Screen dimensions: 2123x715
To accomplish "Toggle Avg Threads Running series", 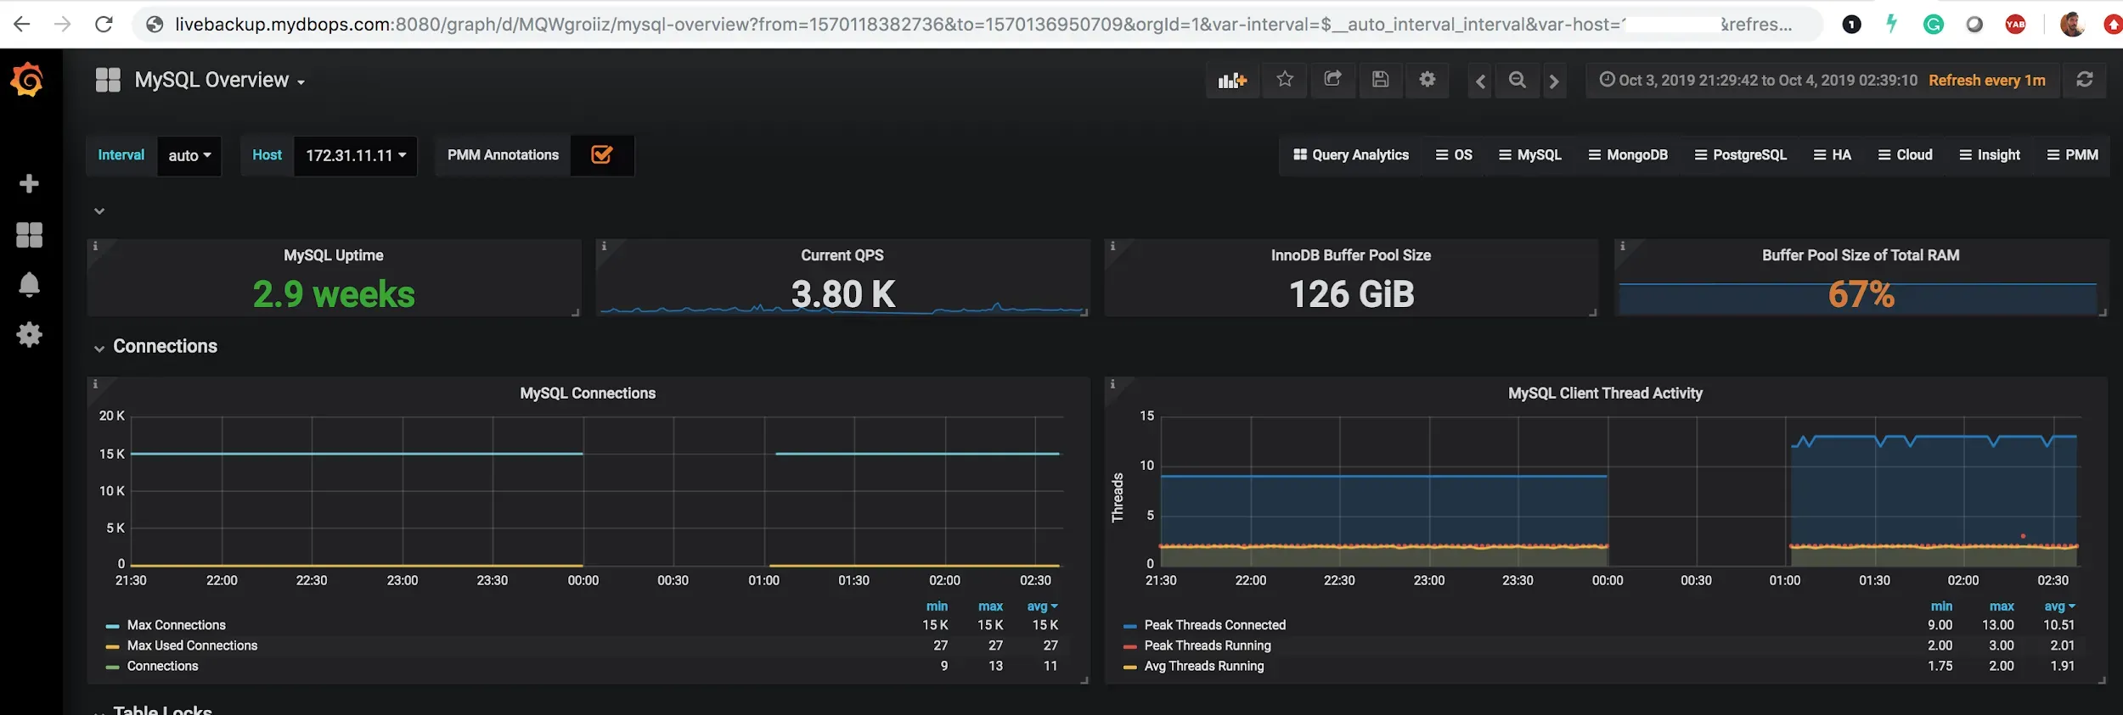I will 1203,666.
